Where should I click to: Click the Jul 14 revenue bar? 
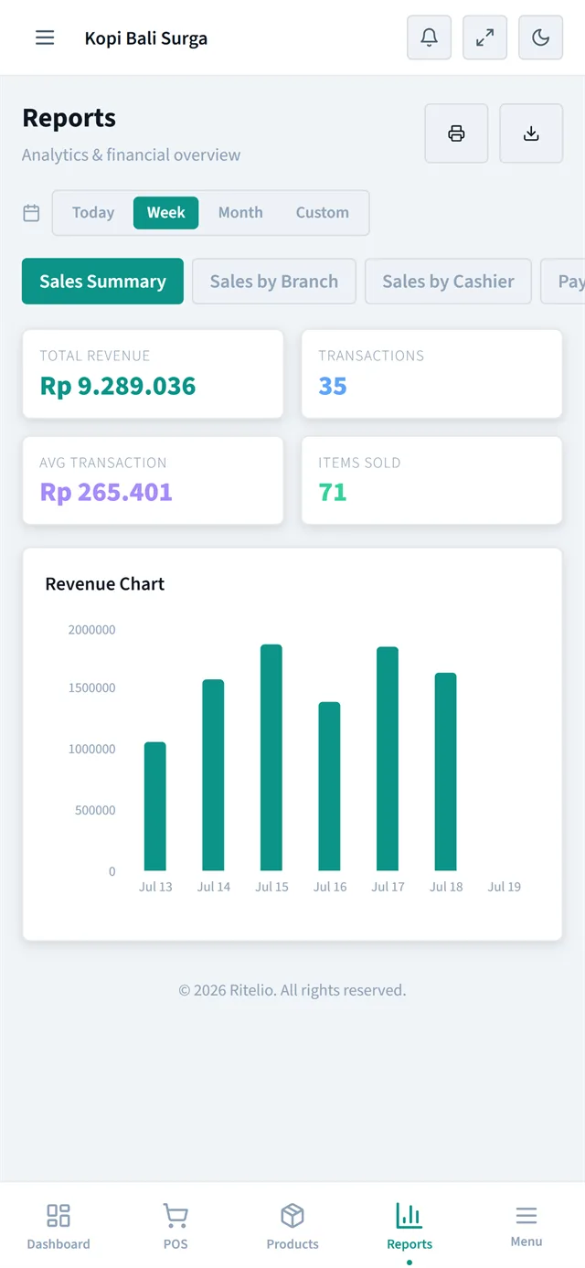tap(213, 775)
